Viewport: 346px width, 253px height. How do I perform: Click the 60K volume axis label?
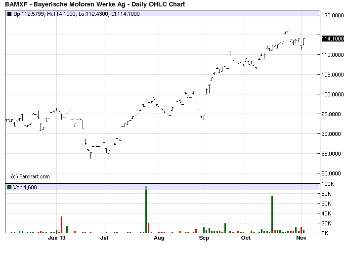click(x=326, y=204)
